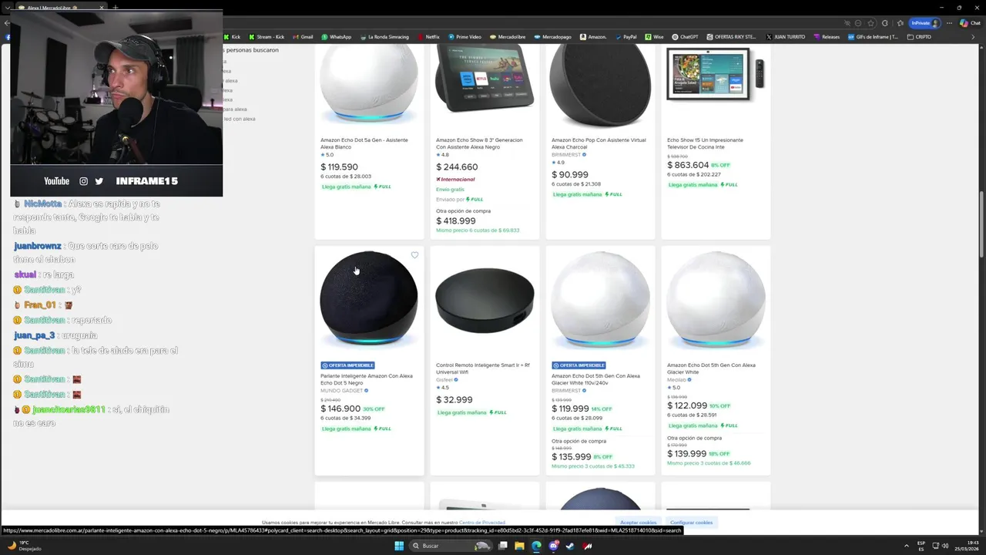This screenshot has height=555, width=986.
Task: Click the Instagram icon on stream overlay
Action: coord(84,181)
